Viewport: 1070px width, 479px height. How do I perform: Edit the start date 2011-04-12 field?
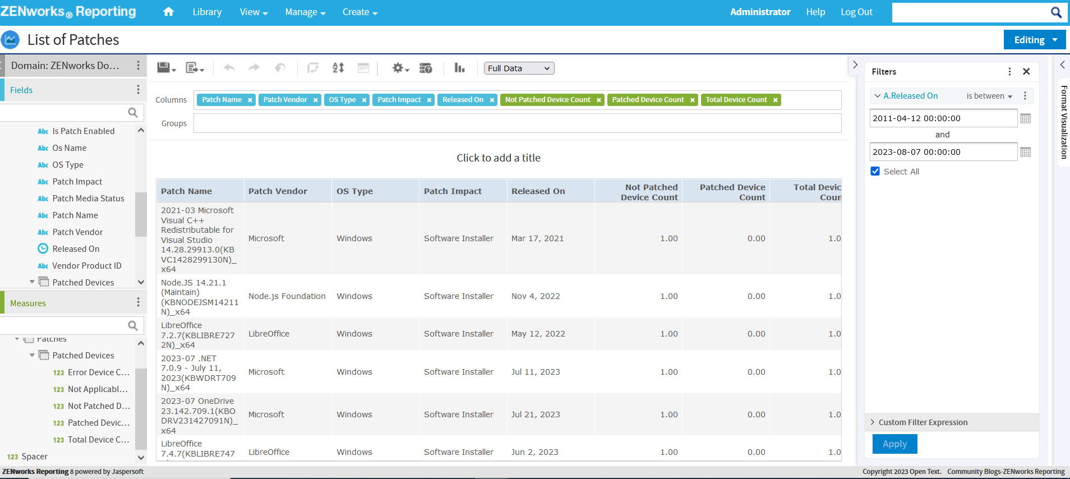coord(943,118)
